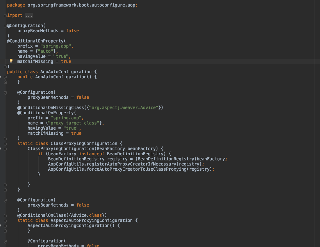Collapse fold beside ClassProxyingConfiguration(BeanFactory beanFactory) constructor

tap(5, 149)
